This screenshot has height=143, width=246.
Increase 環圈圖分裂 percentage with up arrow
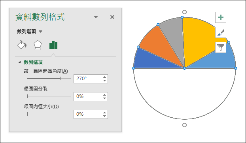(x=105, y=94)
